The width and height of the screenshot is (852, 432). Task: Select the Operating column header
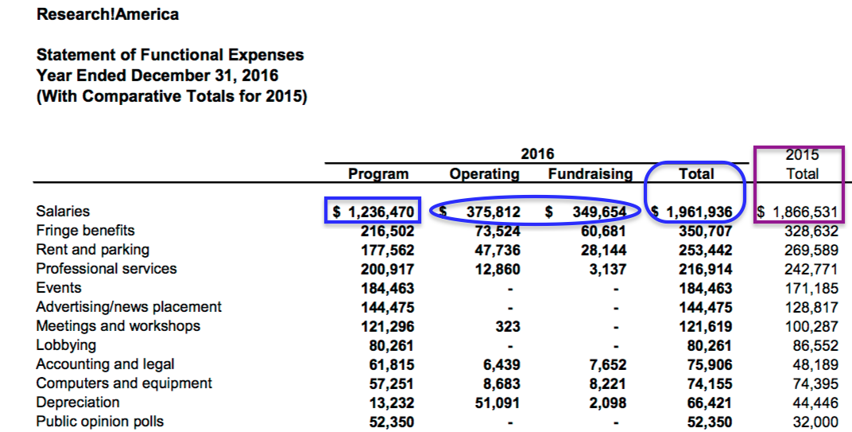[484, 174]
